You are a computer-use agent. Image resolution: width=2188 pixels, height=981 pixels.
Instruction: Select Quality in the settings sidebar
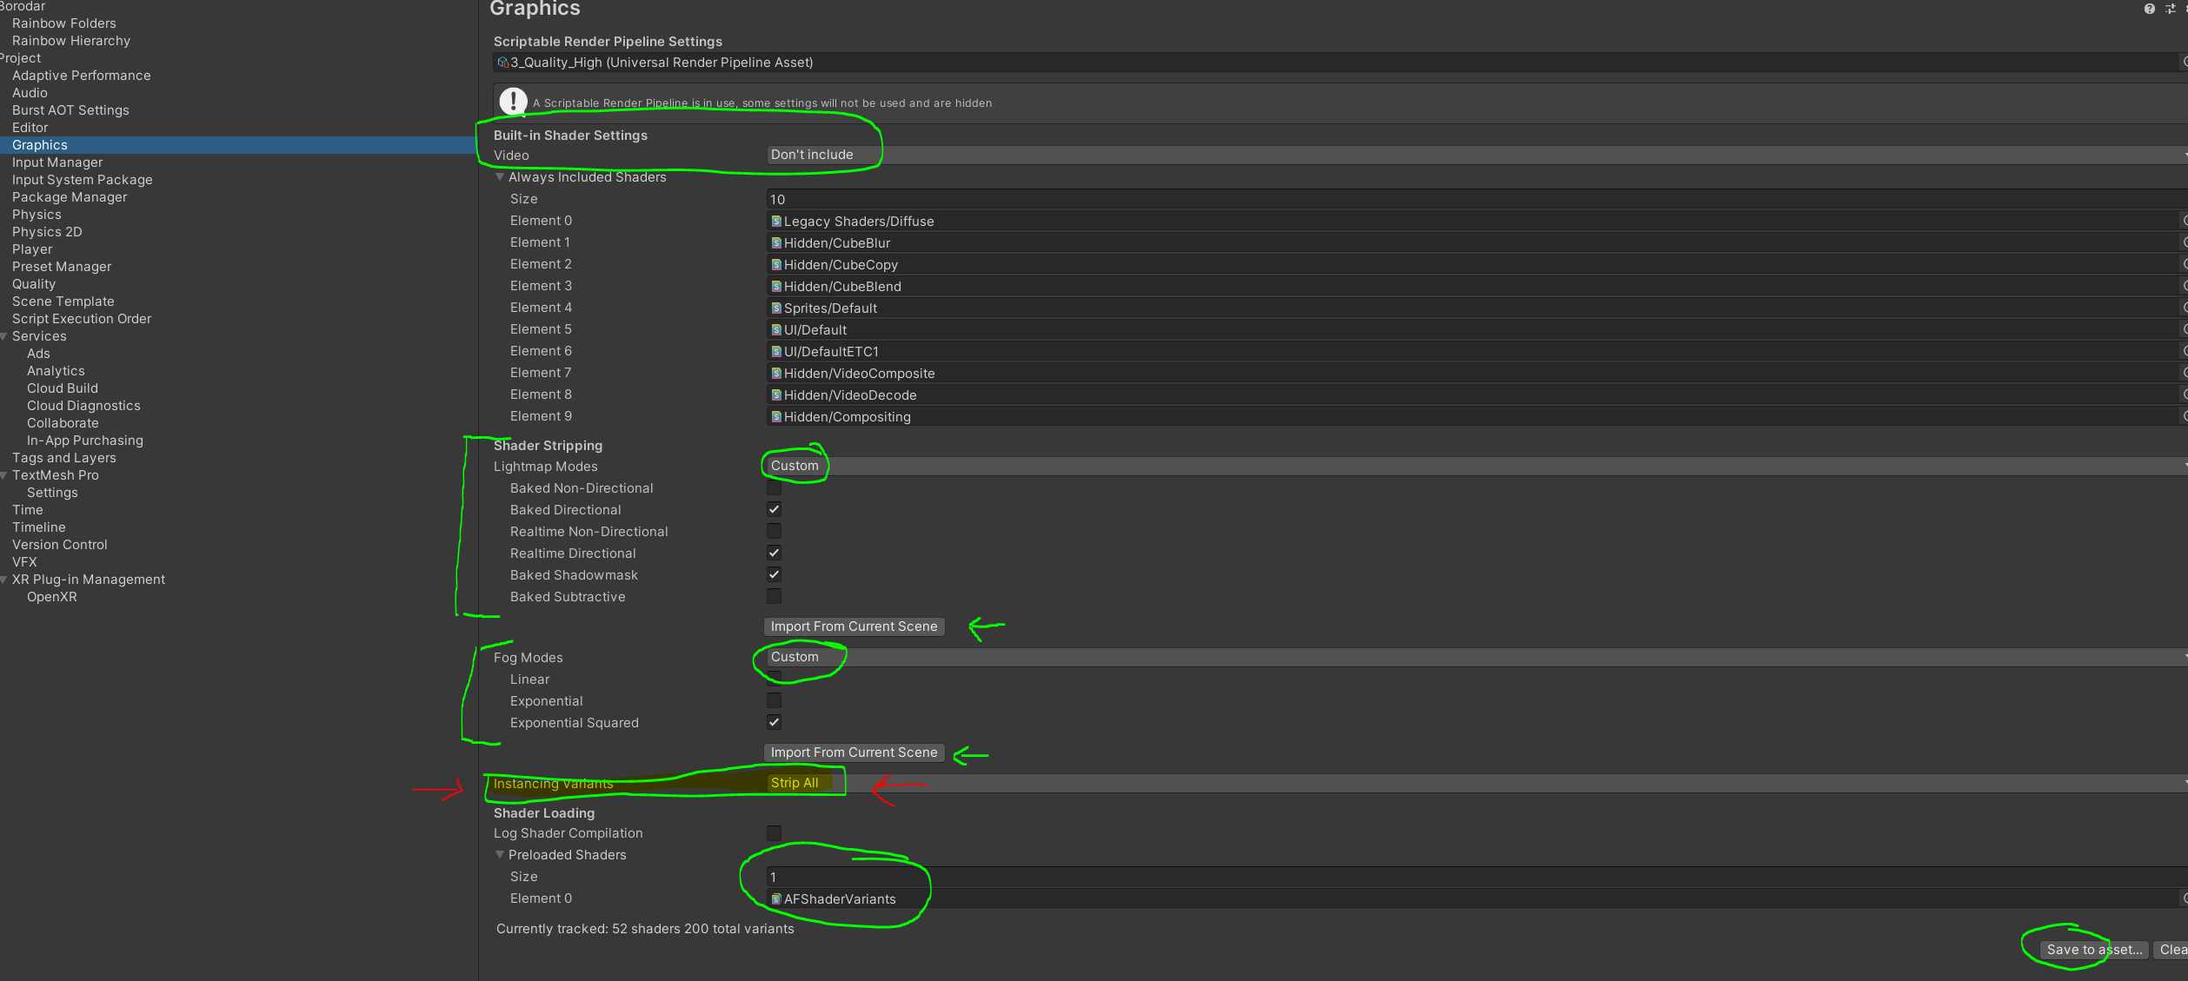[x=34, y=284]
